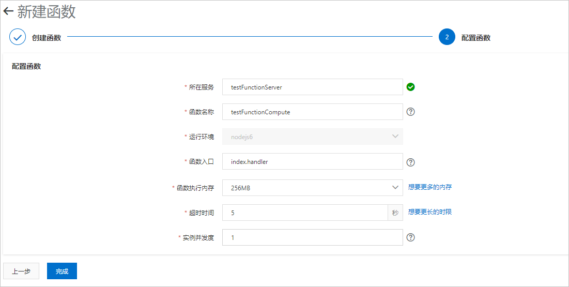Screen dimensions: 569x287
Task: Select the 配置函数 step label
Action: click(476, 37)
